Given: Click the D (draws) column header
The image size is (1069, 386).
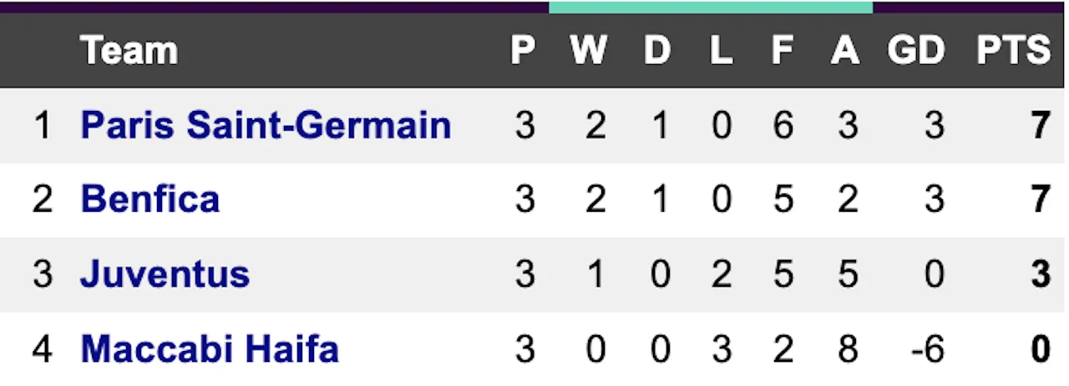Looking at the screenshot, I should click(657, 51).
